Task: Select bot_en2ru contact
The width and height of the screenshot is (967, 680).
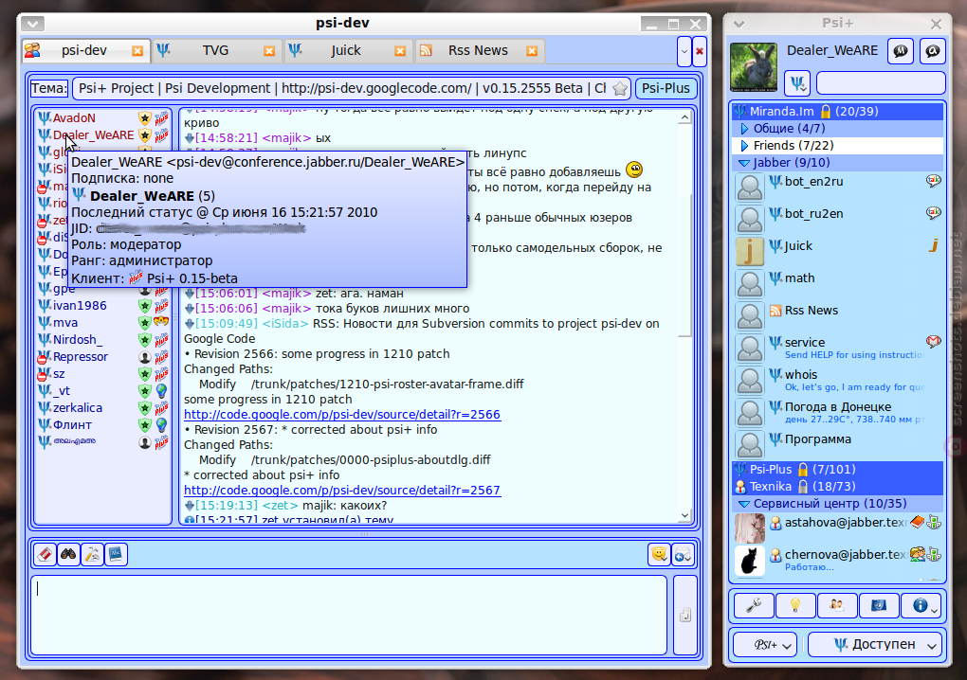Action: (837, 188)
